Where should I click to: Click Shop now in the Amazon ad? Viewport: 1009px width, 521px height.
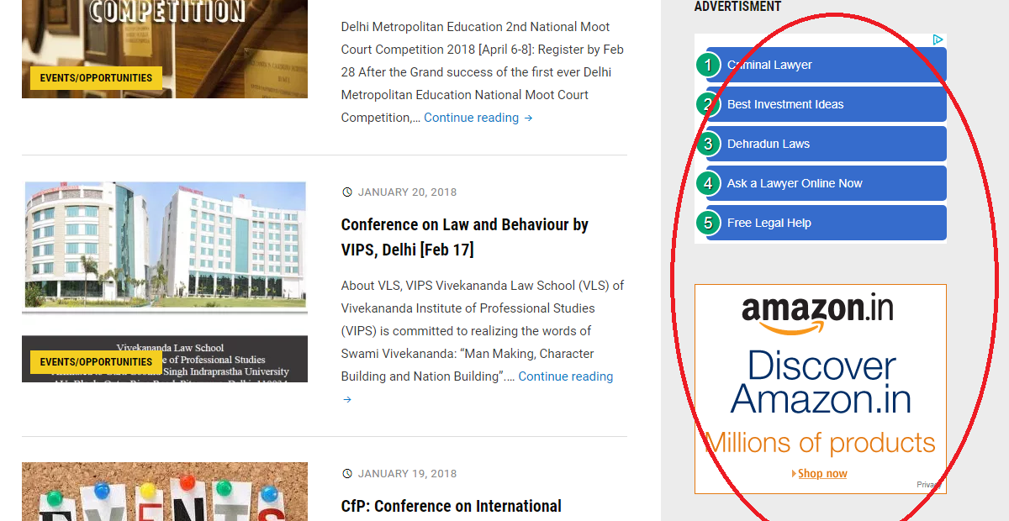click(x=821, y=474)
